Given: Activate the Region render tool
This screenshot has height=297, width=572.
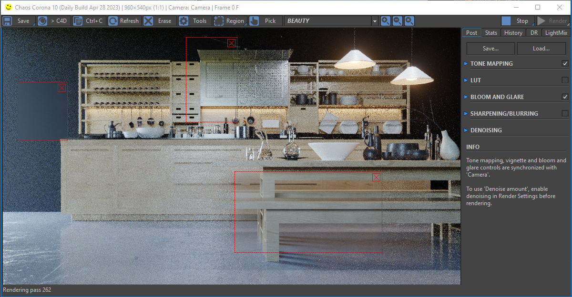Looking at the screenshot, I should tap(229, 21).
